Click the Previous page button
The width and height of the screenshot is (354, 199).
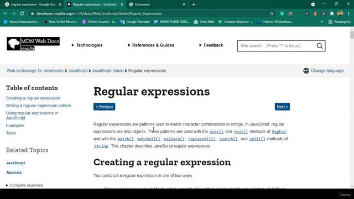[x=105, y=107]
